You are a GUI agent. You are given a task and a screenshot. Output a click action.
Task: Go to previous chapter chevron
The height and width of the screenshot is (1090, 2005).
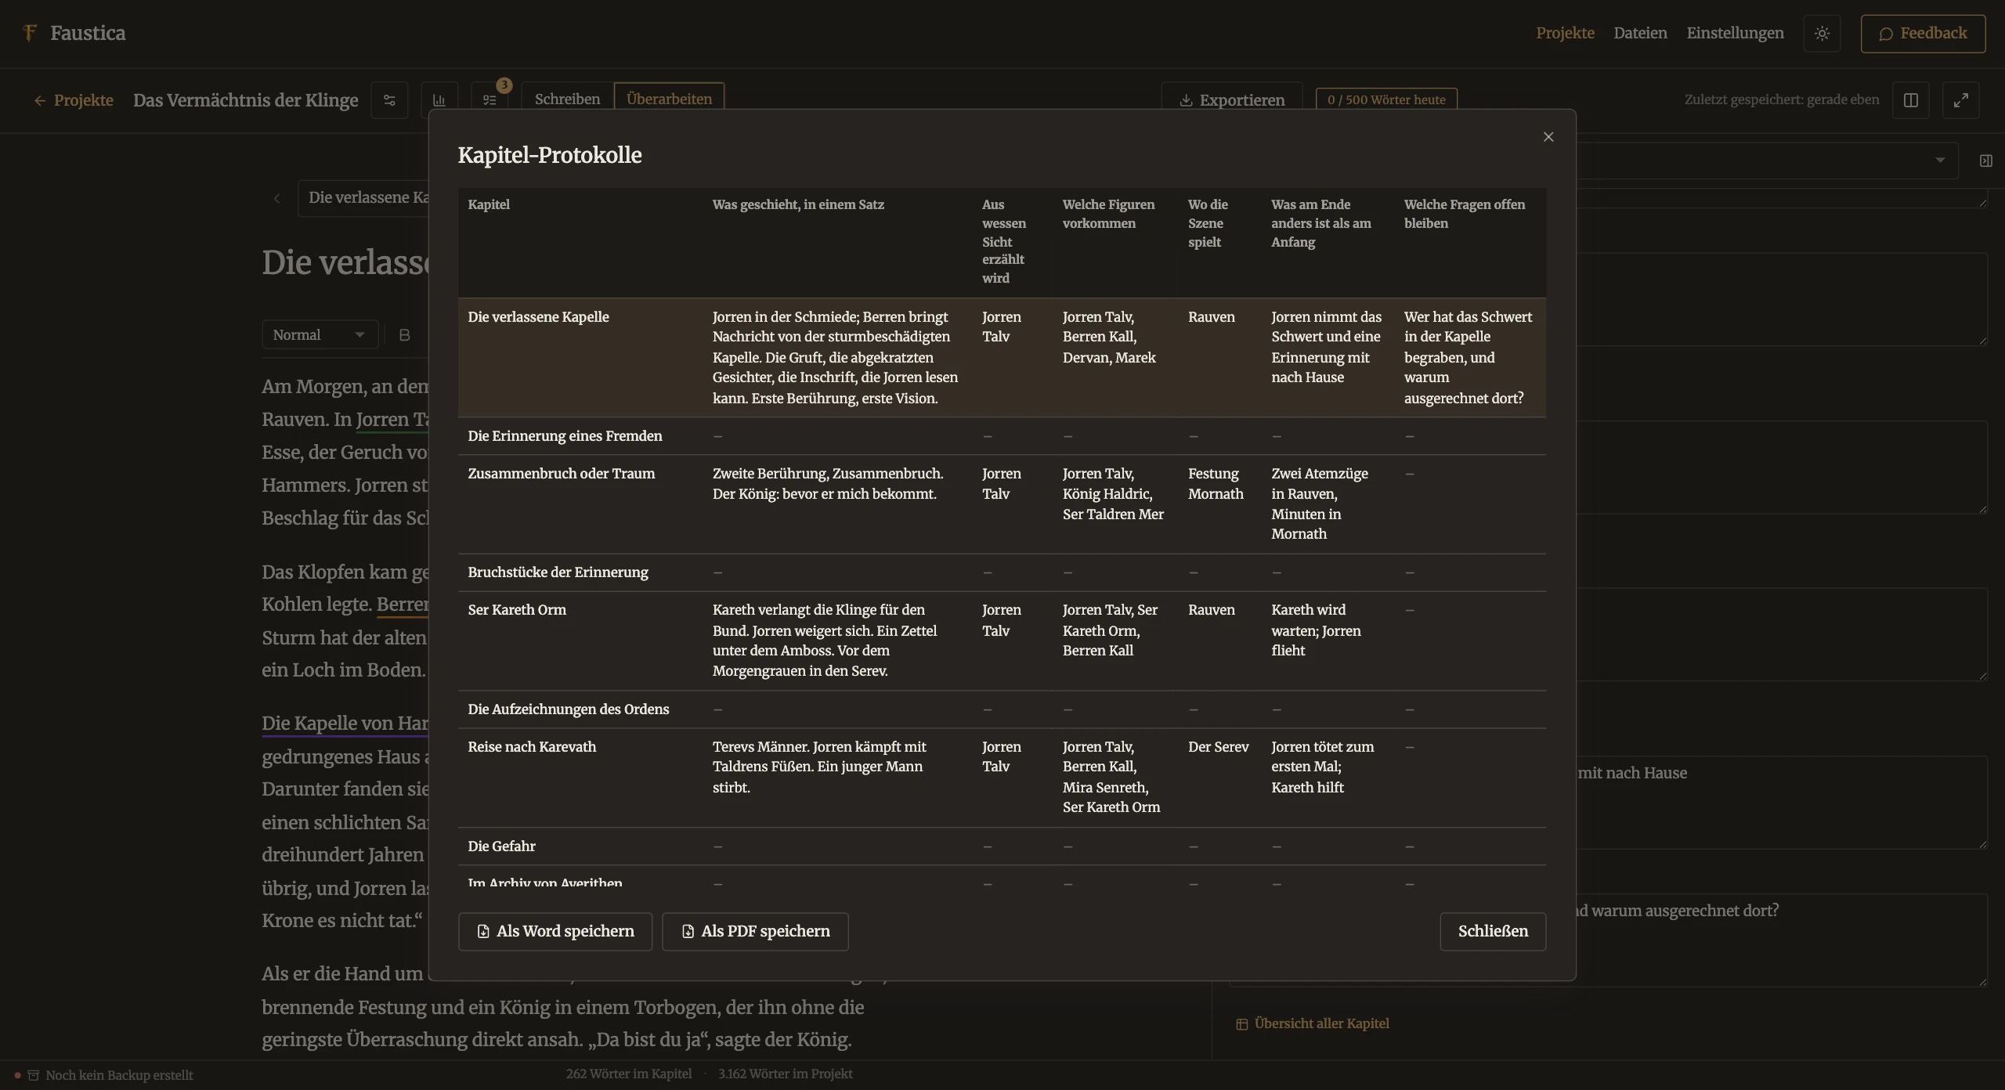point(276,198)
